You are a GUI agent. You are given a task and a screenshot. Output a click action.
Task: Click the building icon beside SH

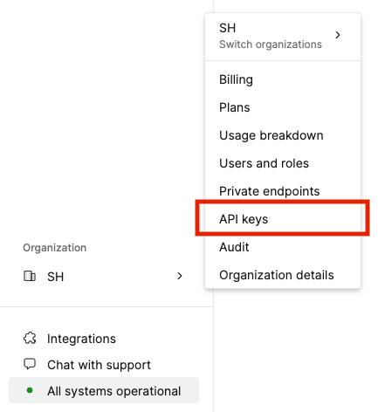tap(30, 276)
